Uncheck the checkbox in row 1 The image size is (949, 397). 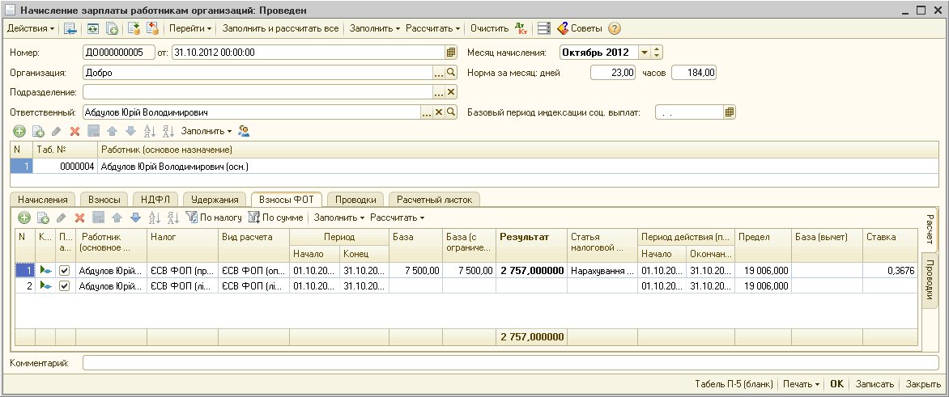(65, 271)
